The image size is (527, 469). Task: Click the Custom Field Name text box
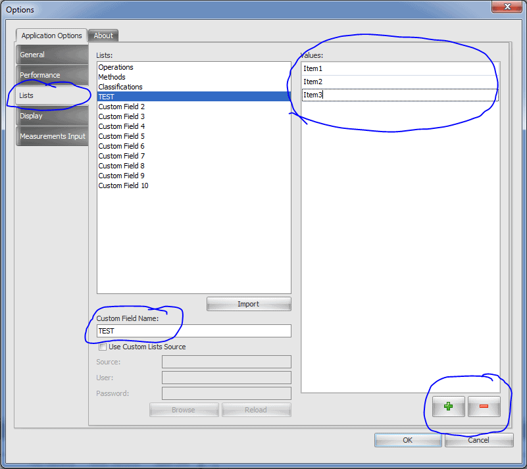(x=193, y=331)
